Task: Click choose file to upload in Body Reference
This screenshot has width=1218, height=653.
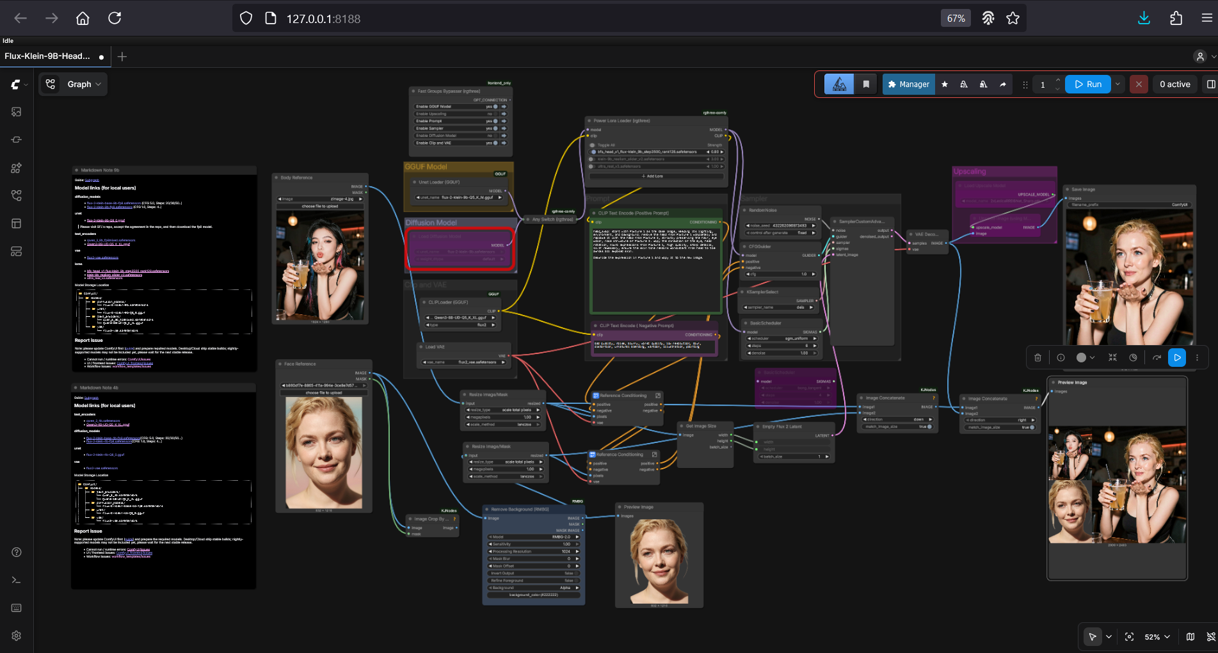Action: 320,206
